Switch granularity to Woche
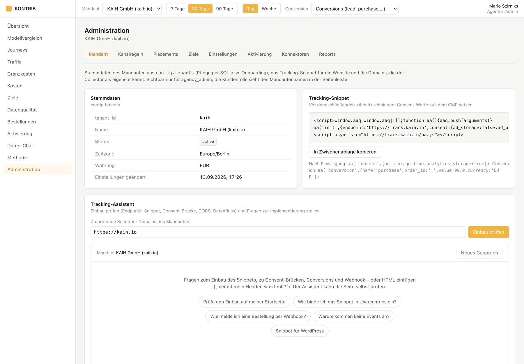Viewport: 524px width, 364px height. pos(269,9)
